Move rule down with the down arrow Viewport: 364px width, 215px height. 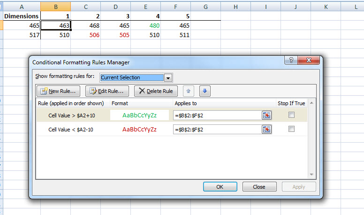(205, 91)
